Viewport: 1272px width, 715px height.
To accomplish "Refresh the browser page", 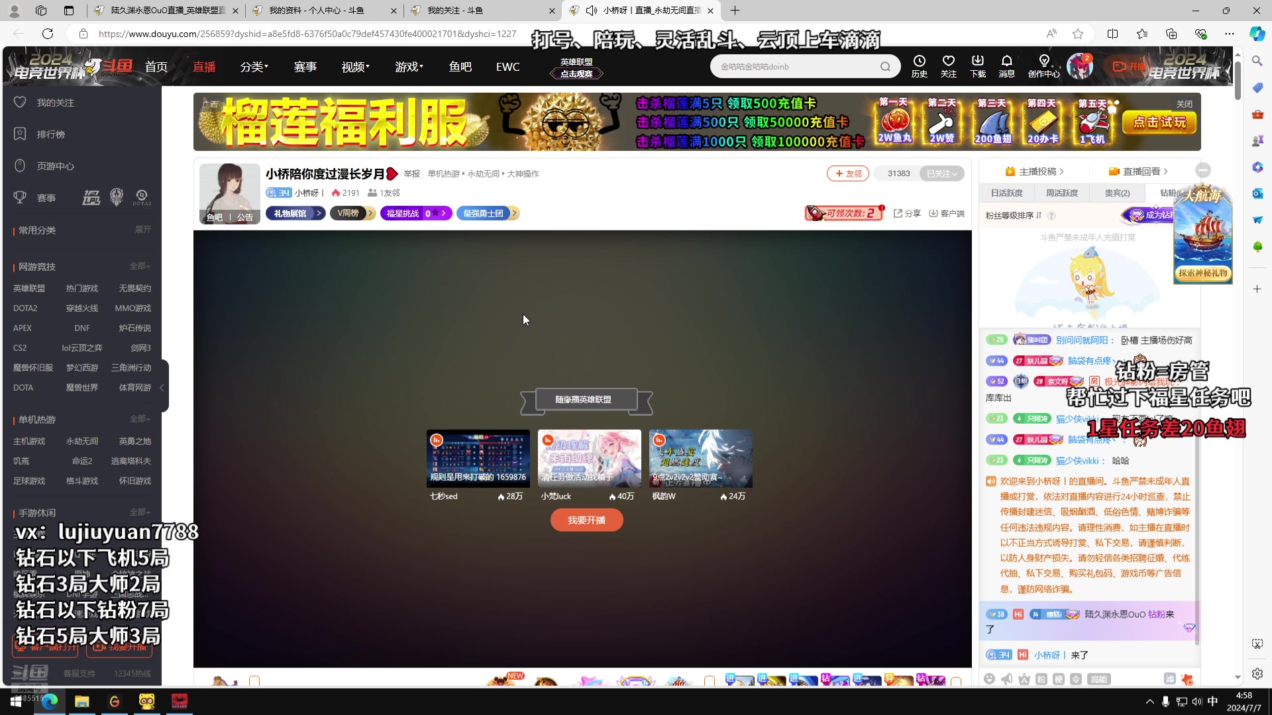I will coord(48,34).
